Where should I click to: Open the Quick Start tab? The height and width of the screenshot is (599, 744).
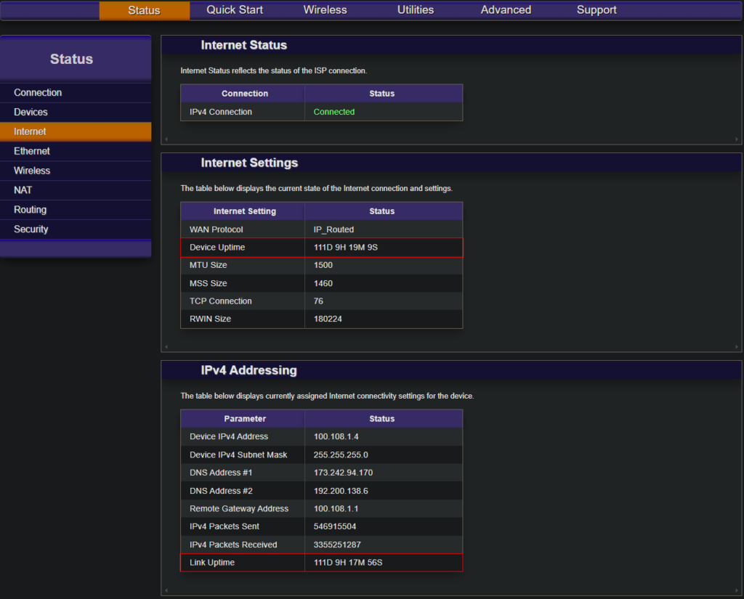pos(235,10)
